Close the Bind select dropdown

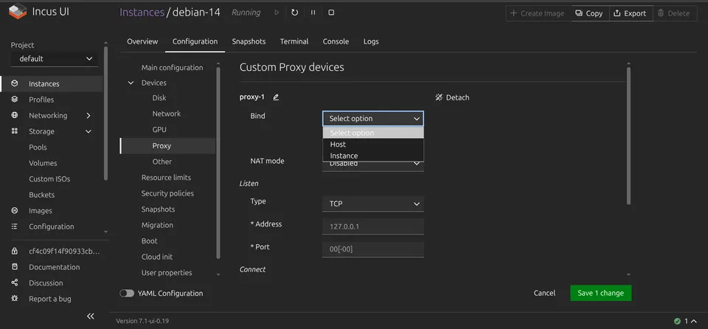coord(373,119)
